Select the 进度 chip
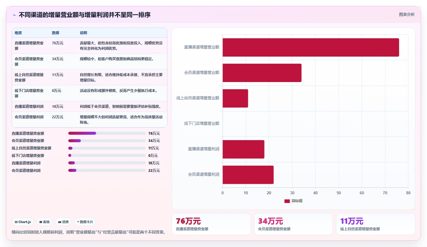The image size is (427, 247). click(x=63, y=222)
